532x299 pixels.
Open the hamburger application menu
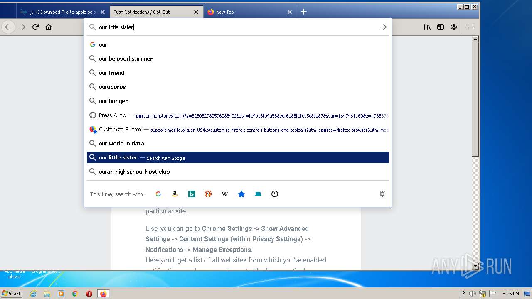tap(471, 27)
